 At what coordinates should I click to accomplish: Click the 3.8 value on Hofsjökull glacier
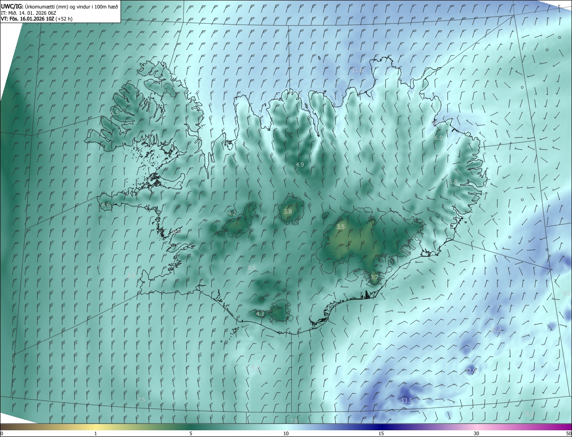(288, 211)
